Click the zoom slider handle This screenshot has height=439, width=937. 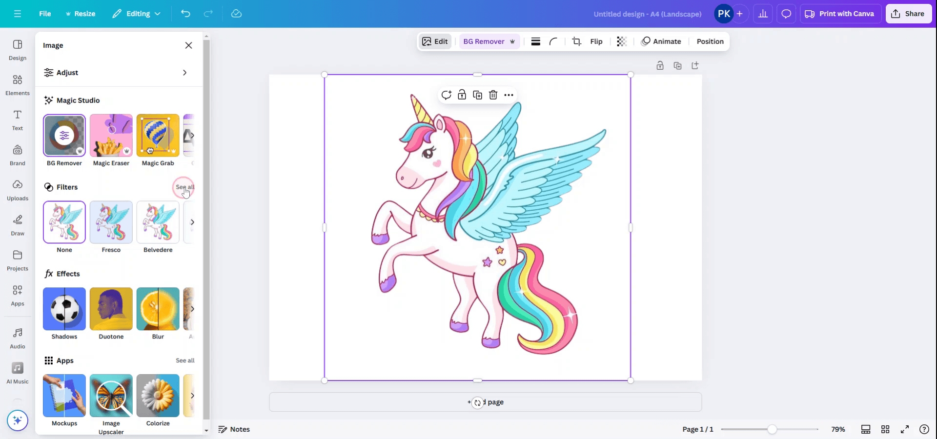pyautogui.click(x=772, y=429)
